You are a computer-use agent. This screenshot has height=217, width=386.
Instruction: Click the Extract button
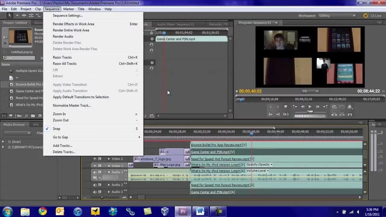tap(342, 114)
